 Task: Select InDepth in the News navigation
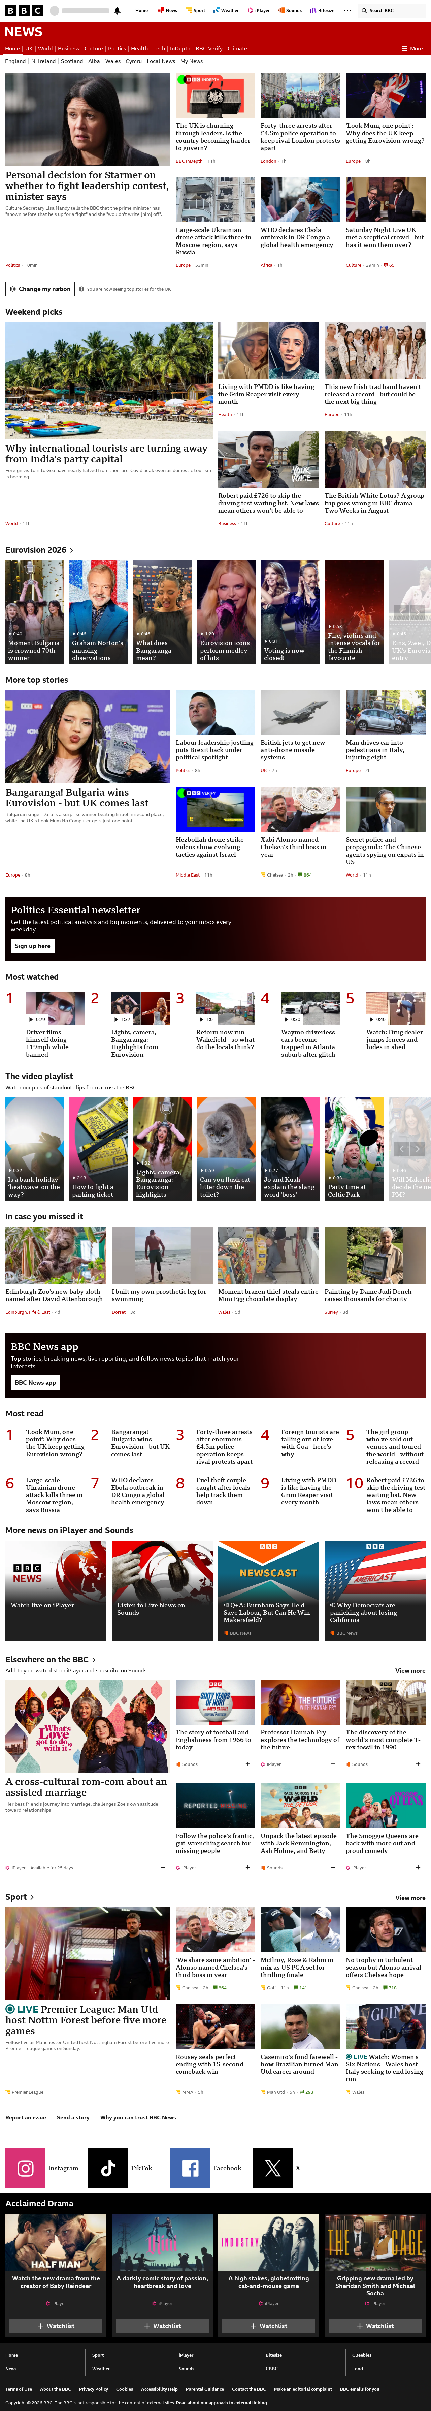pyautogui.click(x=180, y=48)
